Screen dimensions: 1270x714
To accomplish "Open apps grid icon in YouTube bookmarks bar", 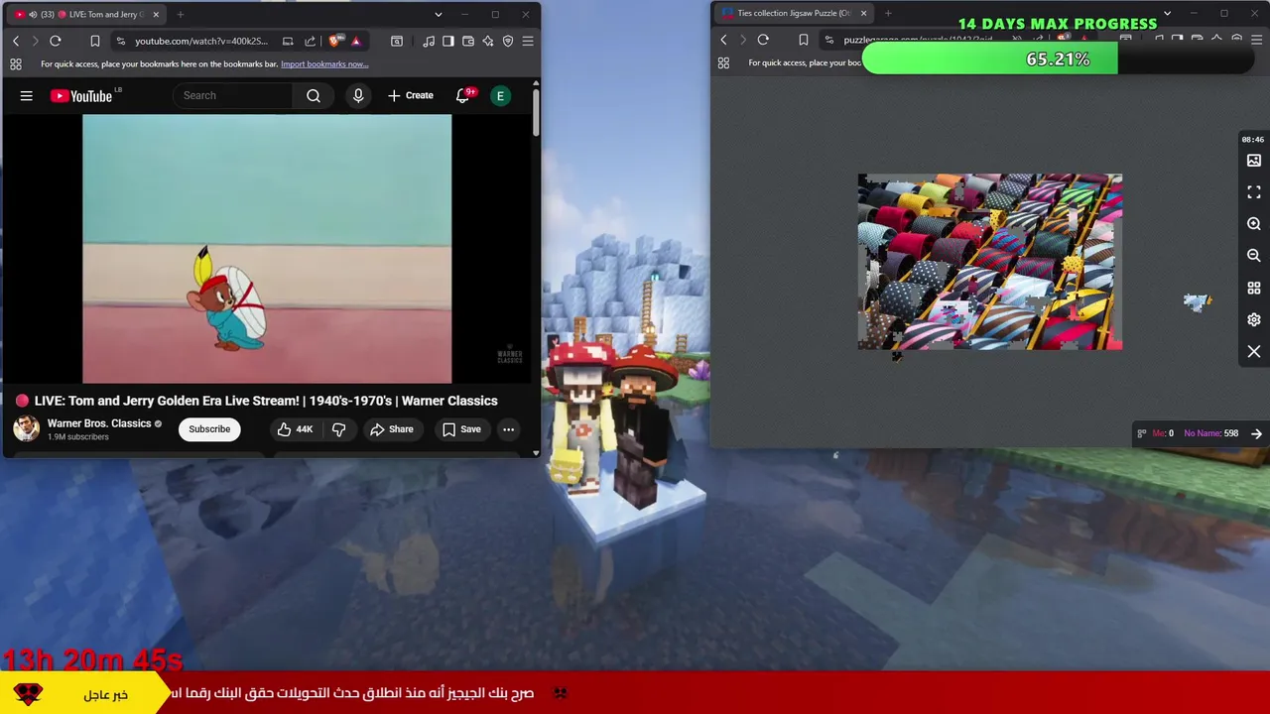I will pos(16,63).
